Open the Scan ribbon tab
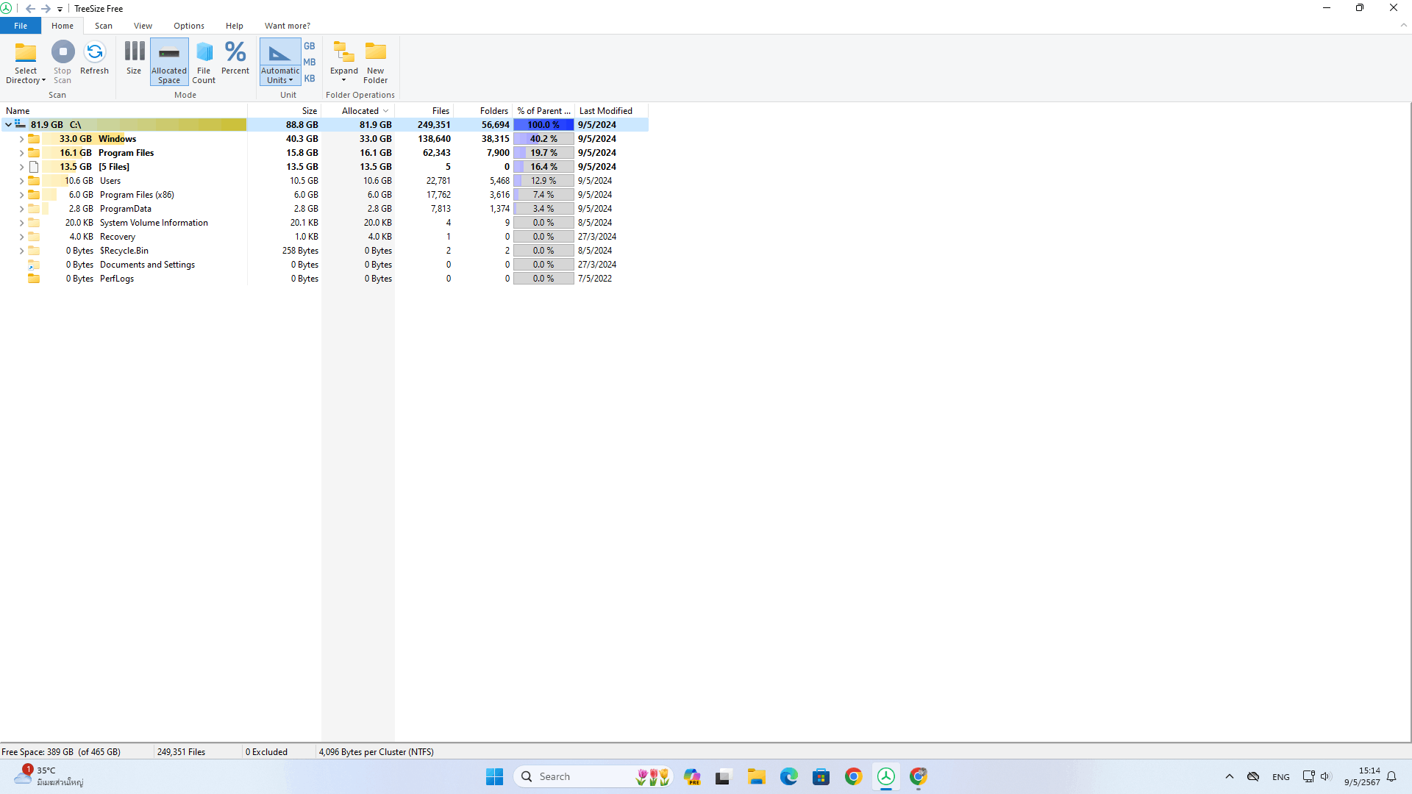The height and width of the screenshot is (794, 1412). pyautogui.click(x=104, y=26)
